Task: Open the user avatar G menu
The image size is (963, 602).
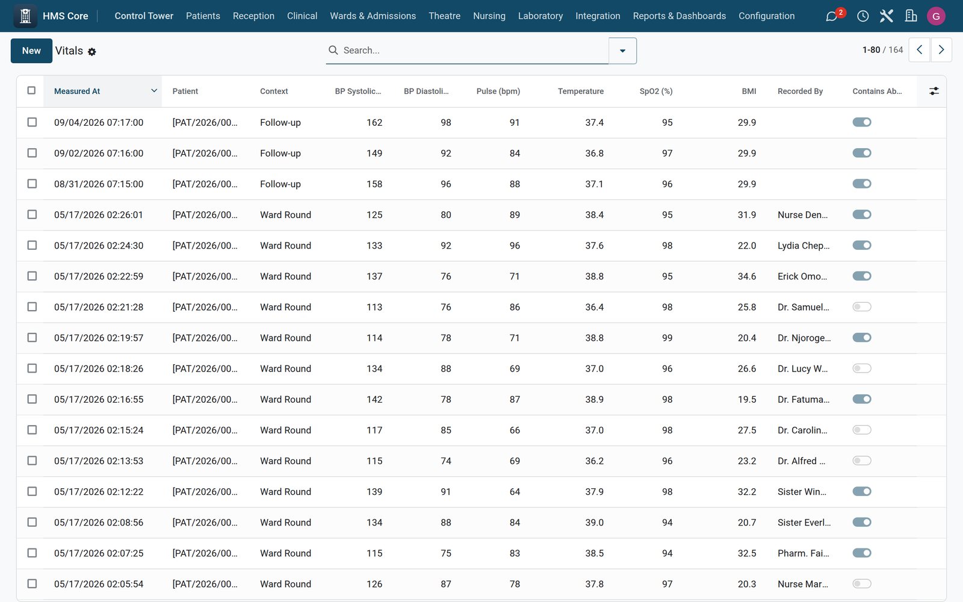Action: [936, 16]
